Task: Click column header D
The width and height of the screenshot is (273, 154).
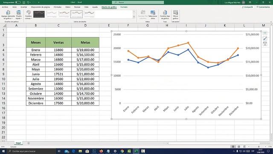Action: pos(85,26)
